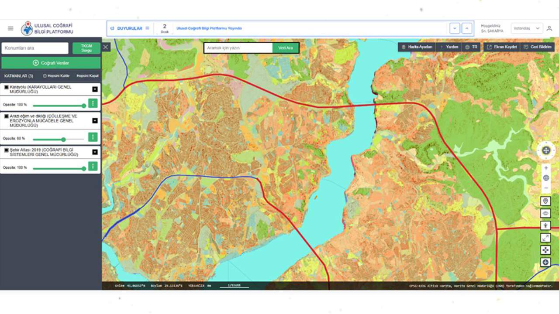The width and height of the screenshot is (559, 314).
Task: Click the map zoom out minus button
Action: click(546, 188)
